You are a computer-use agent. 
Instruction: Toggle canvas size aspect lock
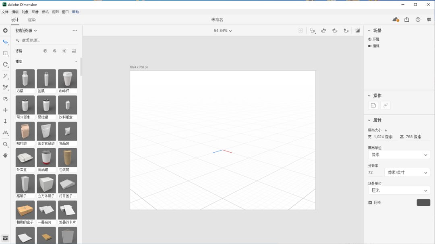[386, 130]
